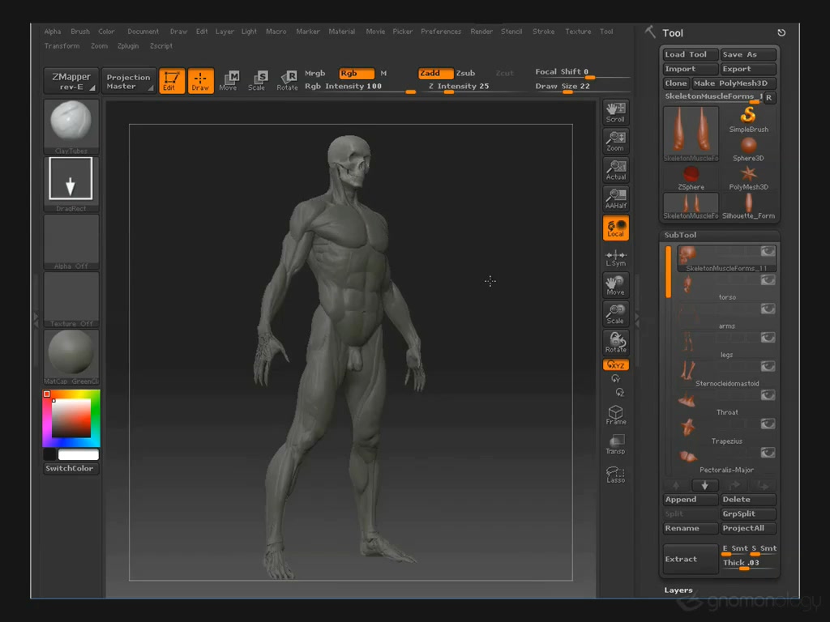Select the Scale tool in top toolbar
This screenshot has width=830, height=622.
[258, 80]
